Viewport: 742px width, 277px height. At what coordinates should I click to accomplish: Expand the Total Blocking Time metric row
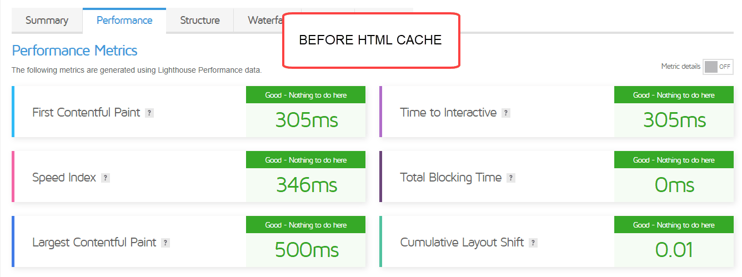click(x=556, y=177)
